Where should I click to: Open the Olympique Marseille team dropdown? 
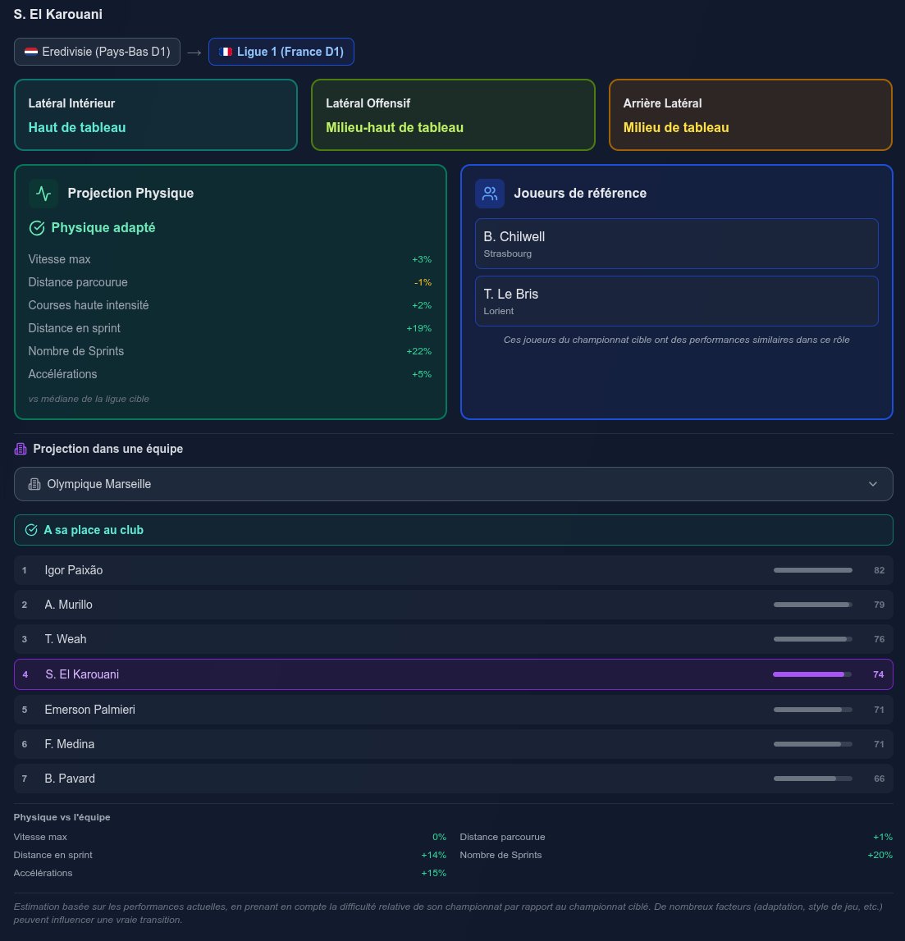tap(453, 484)
